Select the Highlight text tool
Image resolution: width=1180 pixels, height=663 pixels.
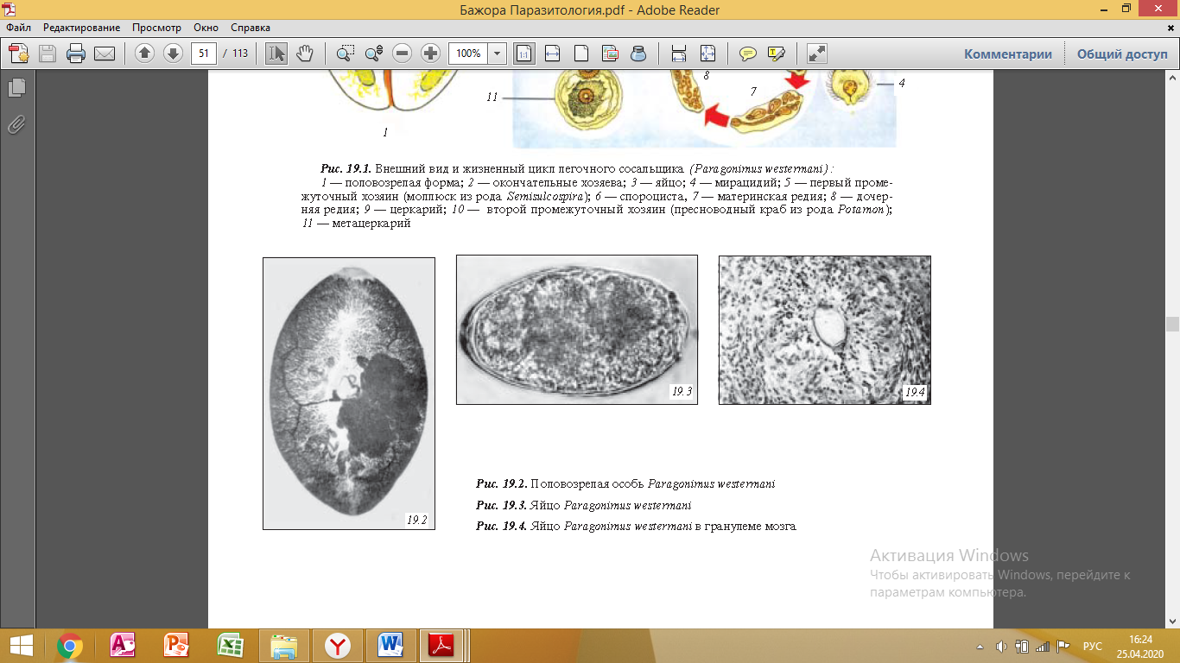[x=776, y=54]
